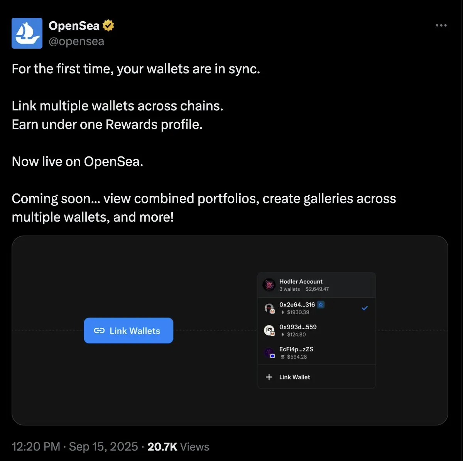Click the 20.7K Views count
The image size is (463, 461).
pyautogui.click(x=178, y=447)
